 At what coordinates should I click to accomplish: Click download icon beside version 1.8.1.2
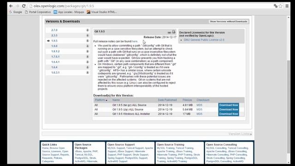tap(88, 51)
